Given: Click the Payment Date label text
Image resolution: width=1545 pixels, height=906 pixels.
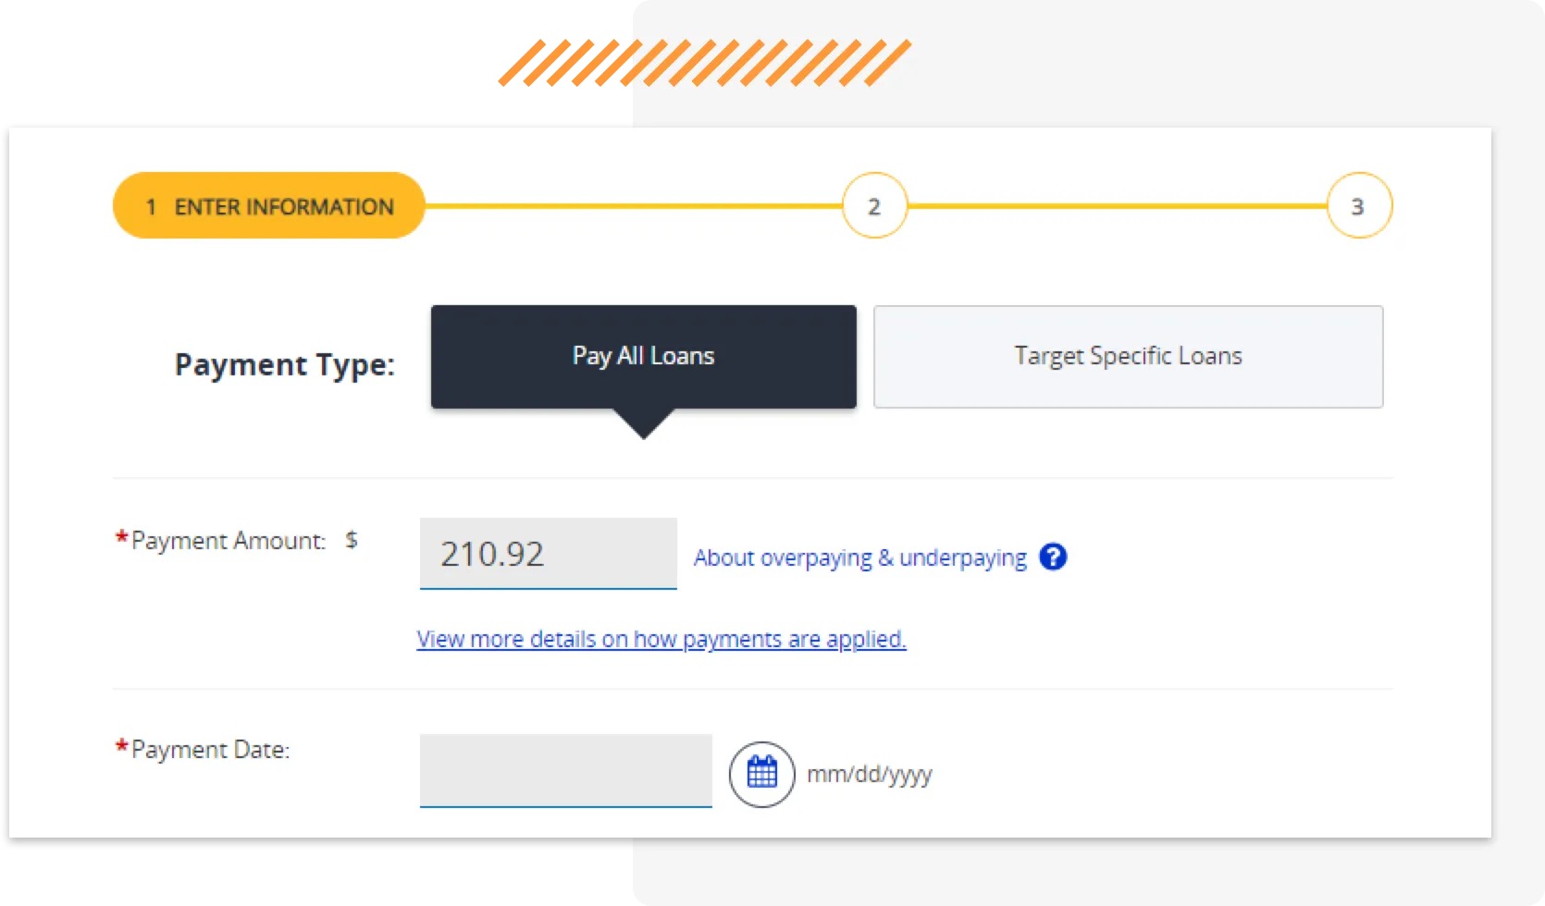Looking at the screenshot, I should [210, 750].
